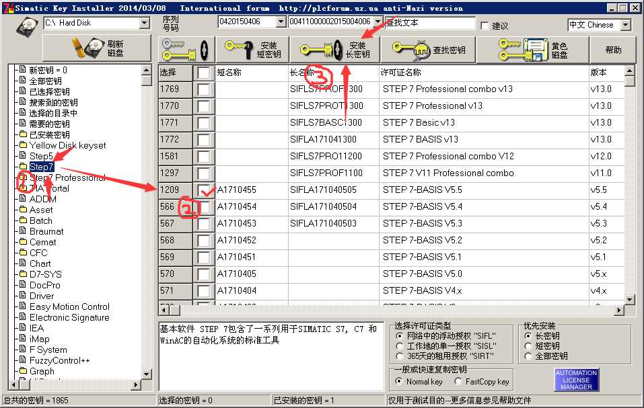Check the box for row 1297
Image resolution: width=644 pixels, height=408 pixels.
tap(204, 173)
